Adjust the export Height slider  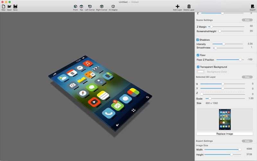point(223,155)
